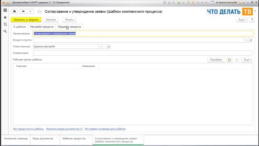Open the Нет процессов по шаблону link
The height and width of the screenshot is (146, 259).
coord(28,129)
